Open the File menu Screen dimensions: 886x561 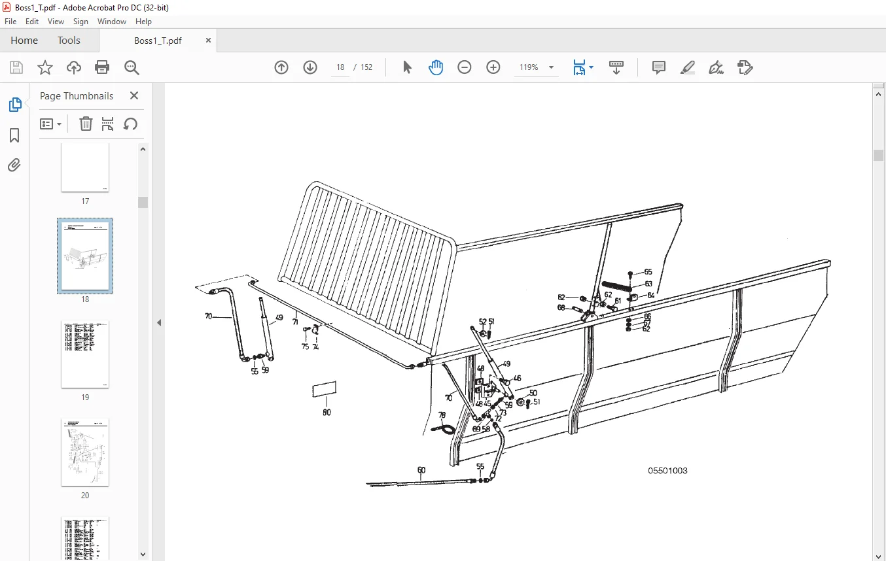point(10,22)
